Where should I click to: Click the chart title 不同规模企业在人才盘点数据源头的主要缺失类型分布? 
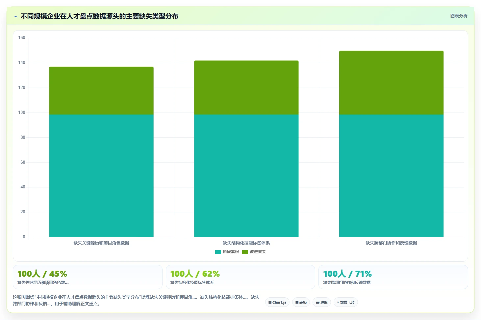(x=99, y=16)
